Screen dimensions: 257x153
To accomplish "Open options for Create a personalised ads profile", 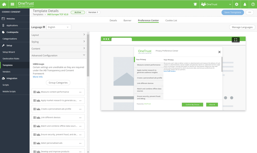I will coord(80,109).
